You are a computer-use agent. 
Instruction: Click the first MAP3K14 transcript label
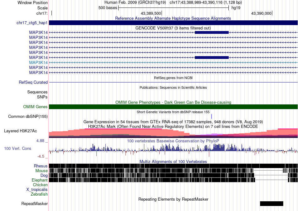tap(38, 33)
